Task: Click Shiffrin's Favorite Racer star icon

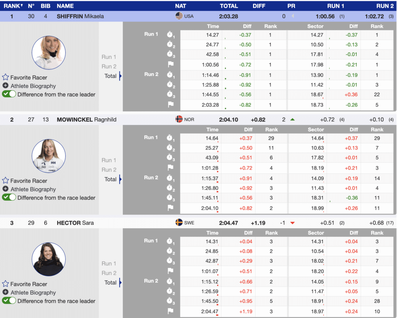Action: pos(5,77)
